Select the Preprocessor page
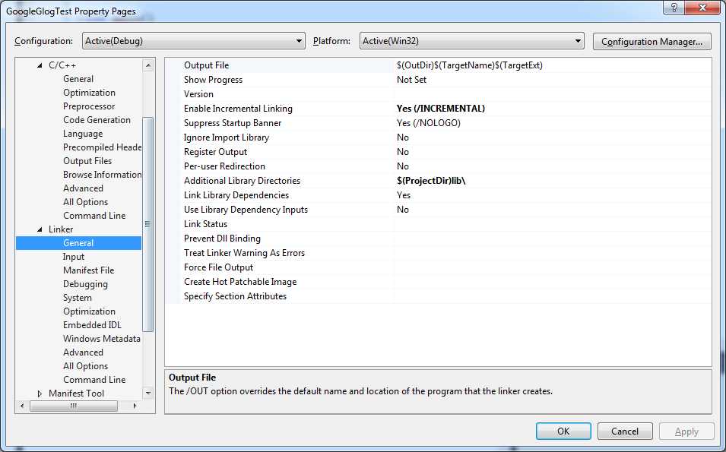This screenshot has width=726, height=452. coord(89,106)
